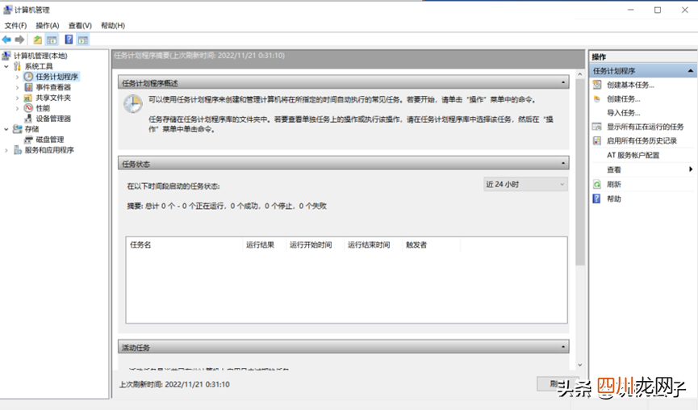Select 事件查看器 label in the tree
The image size is (698, 410).
[x=53, y=87]
